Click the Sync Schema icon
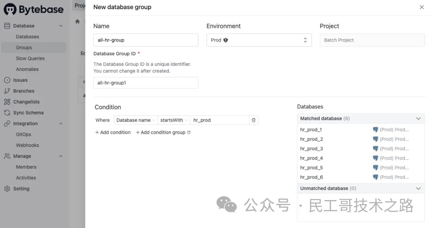The width and height of the screenshot is (431, 228). tap(7, 113)
